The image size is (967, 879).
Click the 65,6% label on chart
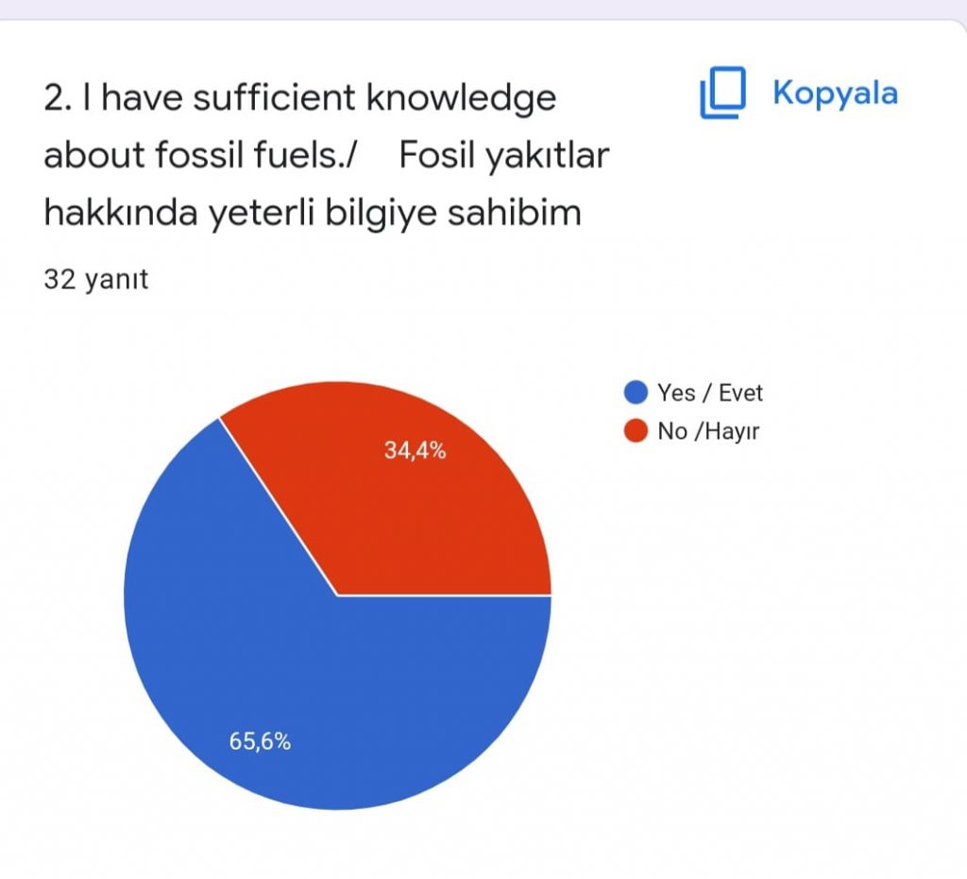(x=260, y=741)
